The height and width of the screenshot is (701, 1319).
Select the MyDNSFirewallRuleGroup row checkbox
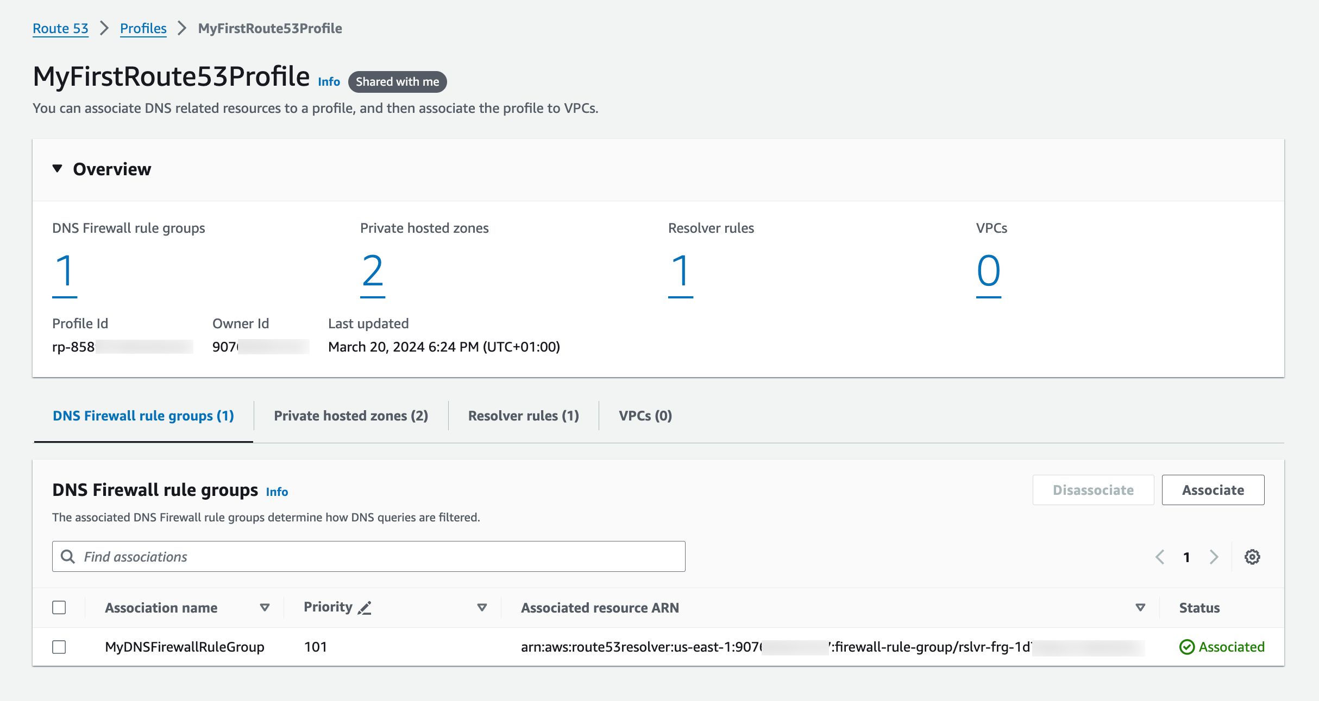(x=59, y=647)
